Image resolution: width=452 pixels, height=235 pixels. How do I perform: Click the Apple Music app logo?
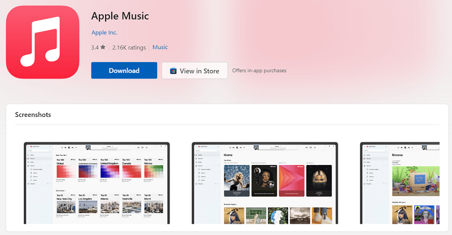(43, 42)
